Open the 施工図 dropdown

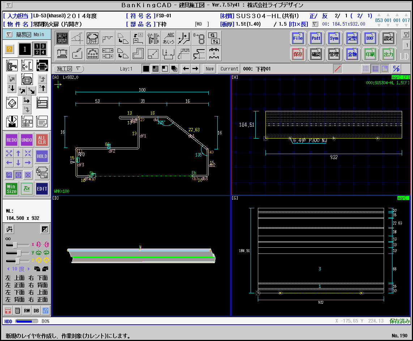(68, 69)
